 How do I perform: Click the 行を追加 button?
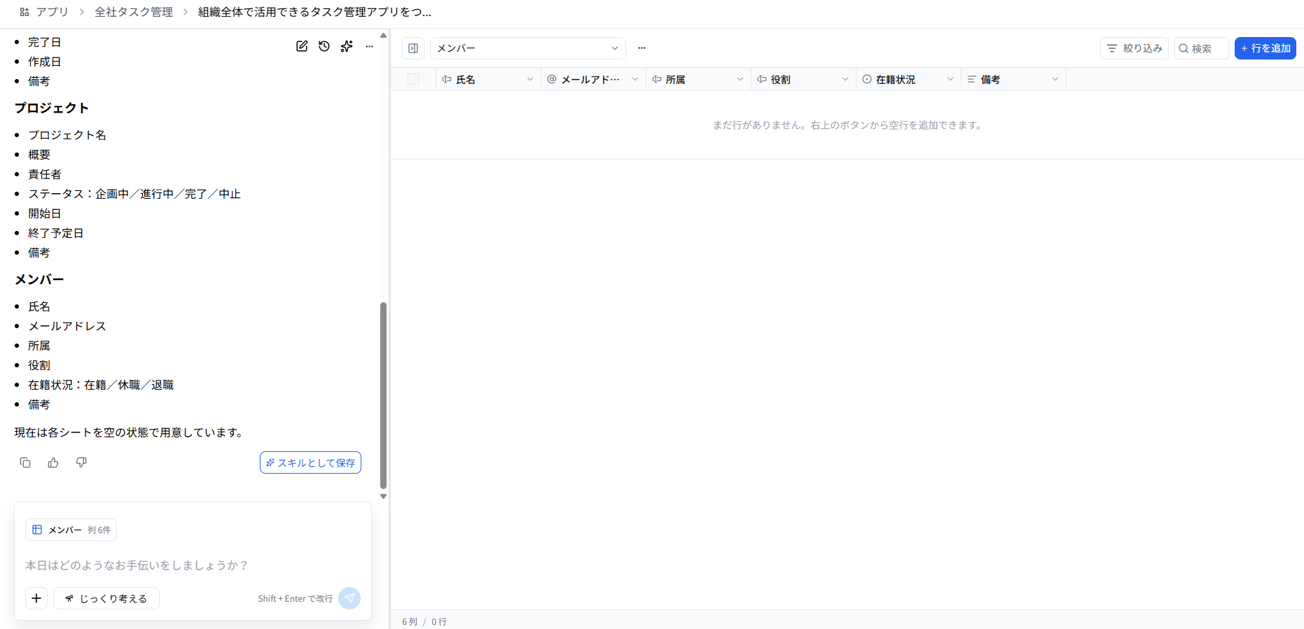pyautogui.click(x=1265, y=48)
